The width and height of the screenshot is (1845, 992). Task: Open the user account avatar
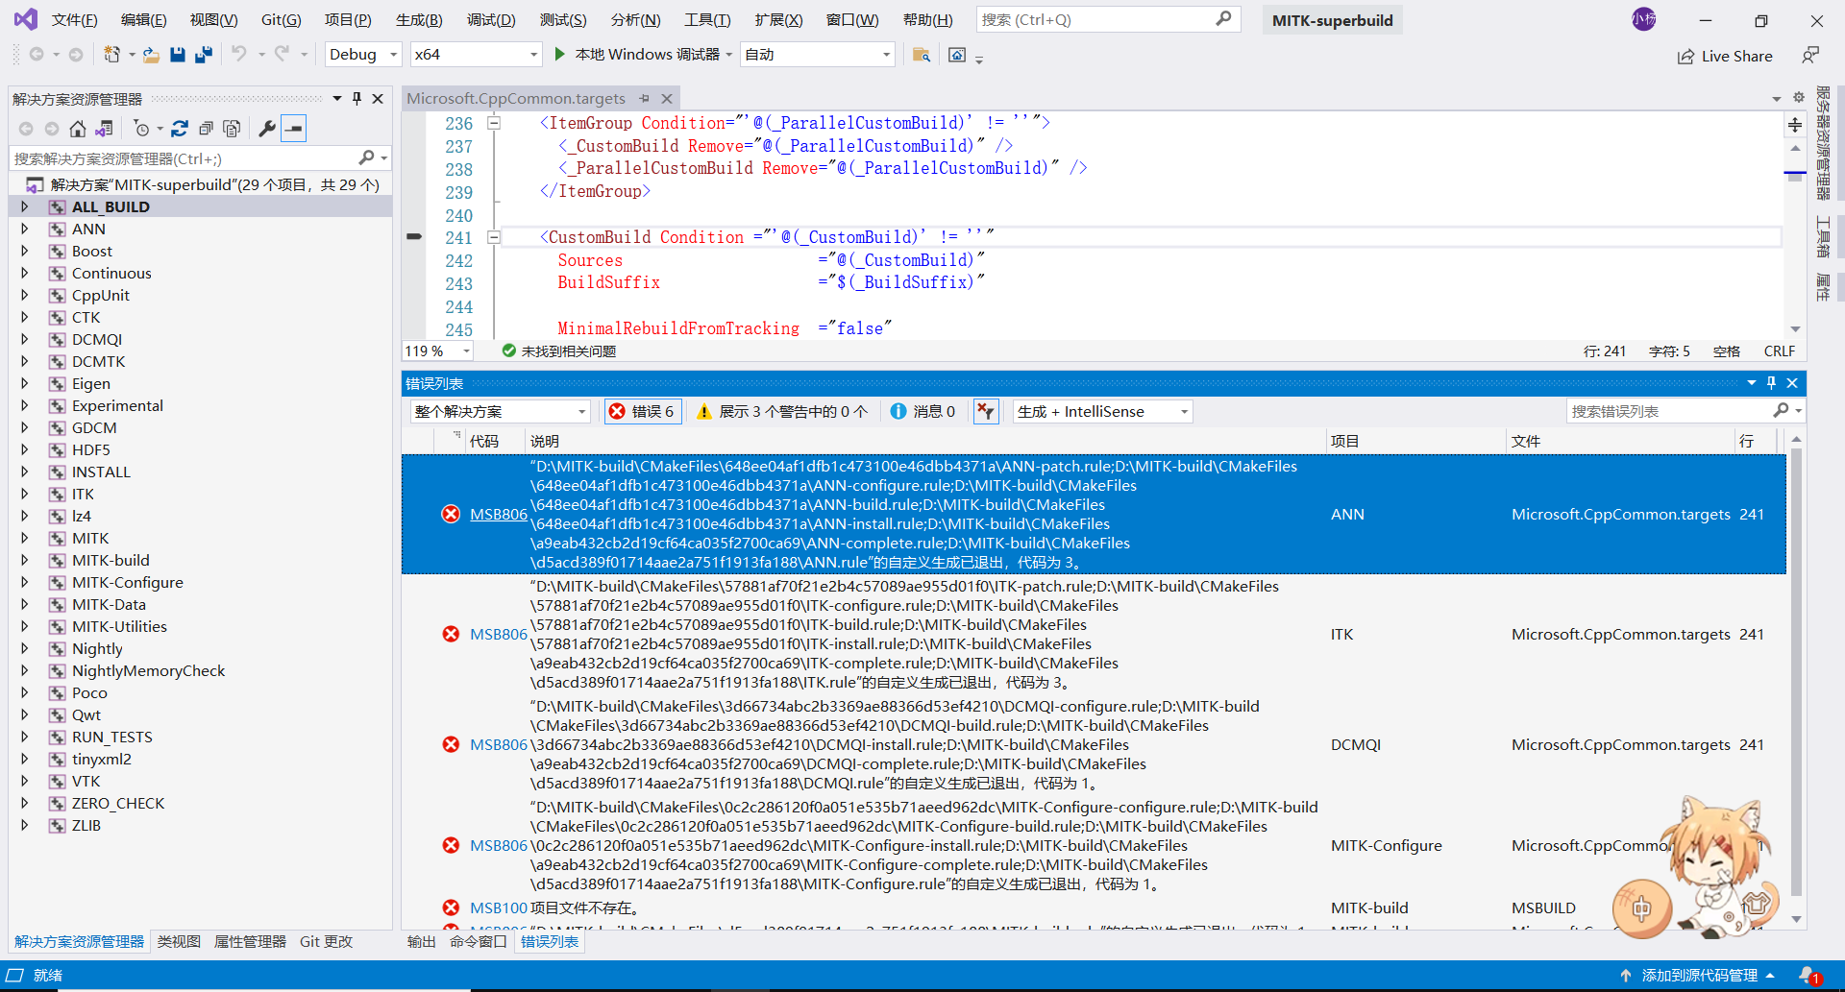[1644, 19]
